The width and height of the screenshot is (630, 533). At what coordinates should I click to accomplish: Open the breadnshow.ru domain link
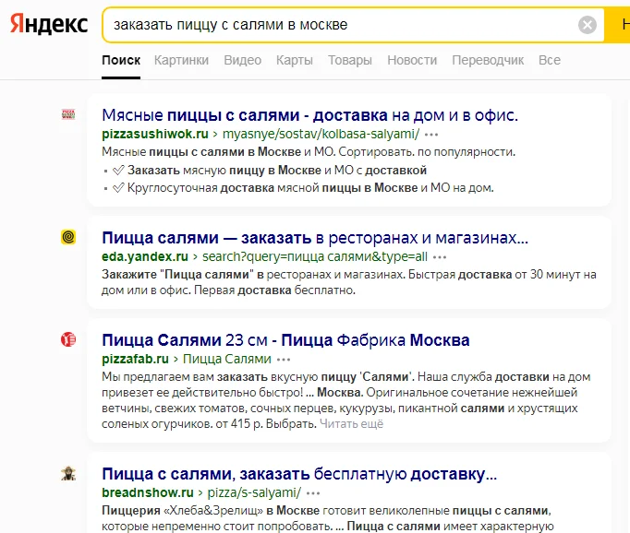[x=148, y=492]
